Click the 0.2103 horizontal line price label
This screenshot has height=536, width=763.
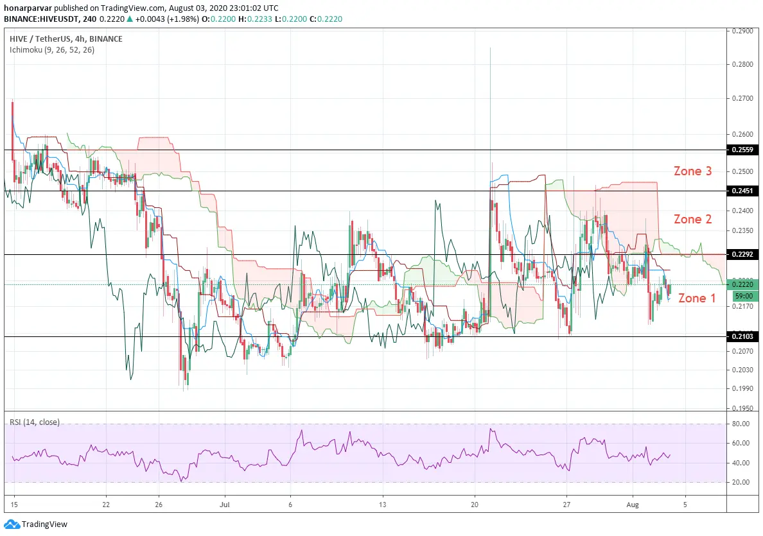tap(742, 336)
